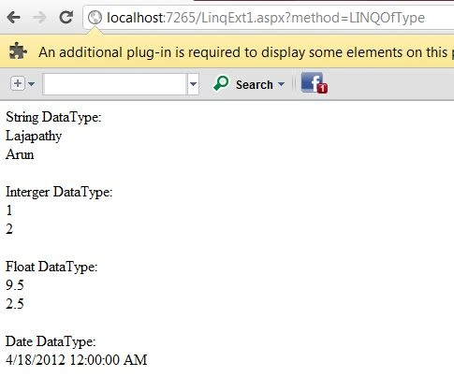This screenshot has width=454, height=391.
Task: Click the float value '9.5'
Action: [15, 285]
